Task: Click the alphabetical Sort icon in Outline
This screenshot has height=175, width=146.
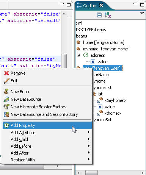Action: (108, 15)
